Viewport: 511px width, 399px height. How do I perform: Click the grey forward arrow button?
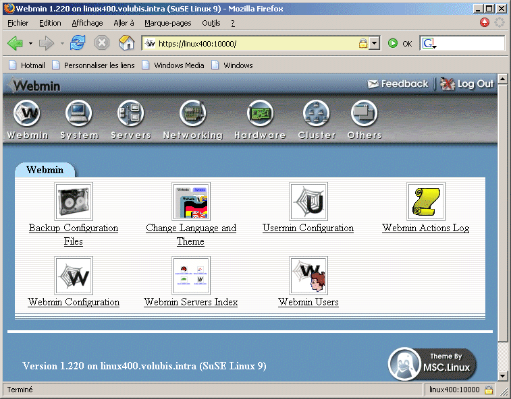47,43
